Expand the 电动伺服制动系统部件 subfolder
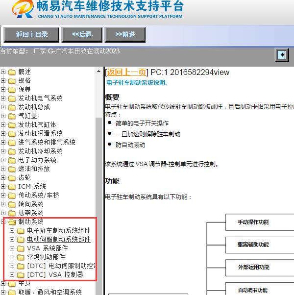The height and width of the screenshot is (295, 294). pyautogui.click(x=12, y=239)
